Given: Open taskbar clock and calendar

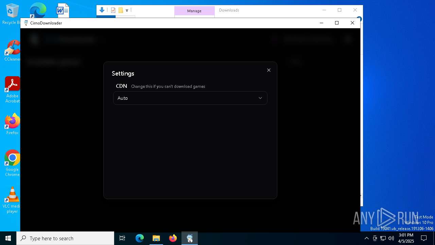Looking at the screenshot, I should 406,238.
